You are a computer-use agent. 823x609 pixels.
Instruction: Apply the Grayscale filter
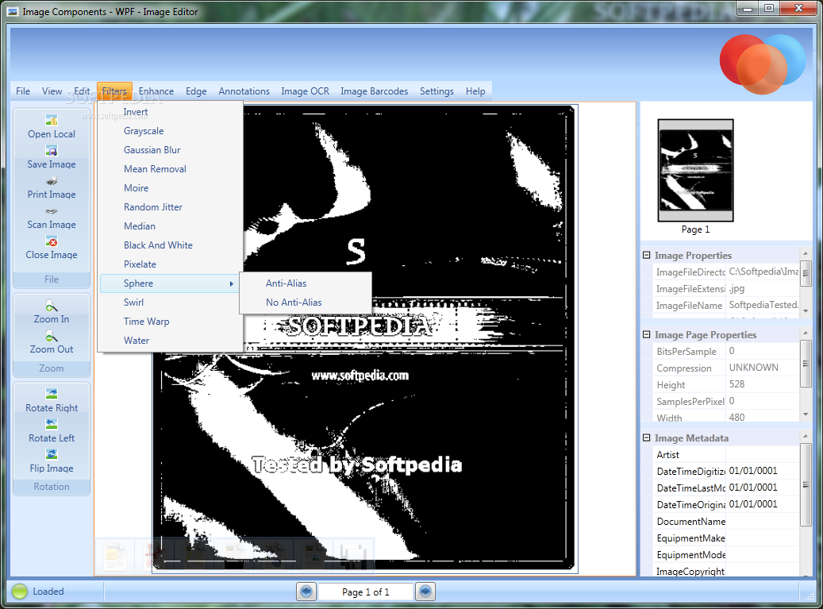pyautogui.click(x=171, y=131)
